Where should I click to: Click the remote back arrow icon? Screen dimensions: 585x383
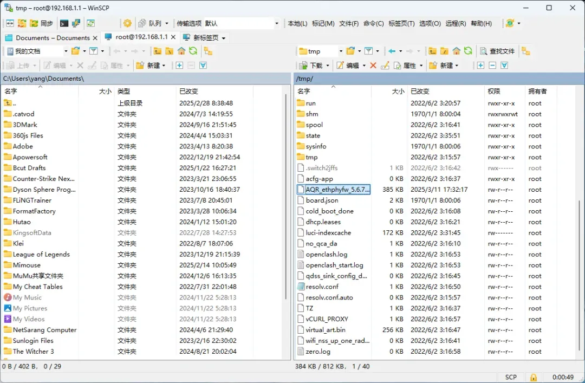pyautogui.click(x=392, y=51)
